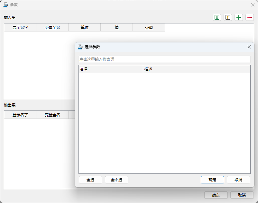Click the green import arrow icon
Image resolution: width=258 pixels, height=203 pixels.
(217, 17)
